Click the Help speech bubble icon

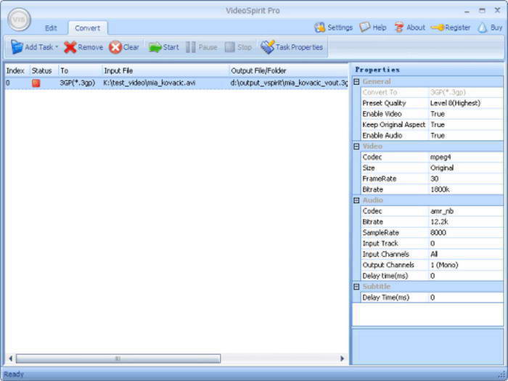pyautogui.click(x=365, y=28)
